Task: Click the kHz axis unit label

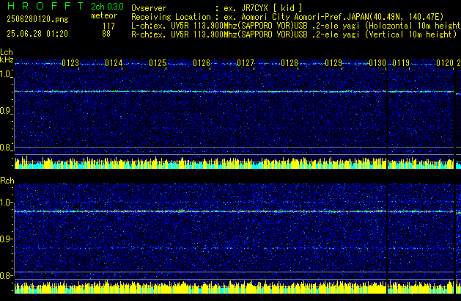Action: [7, 59]
